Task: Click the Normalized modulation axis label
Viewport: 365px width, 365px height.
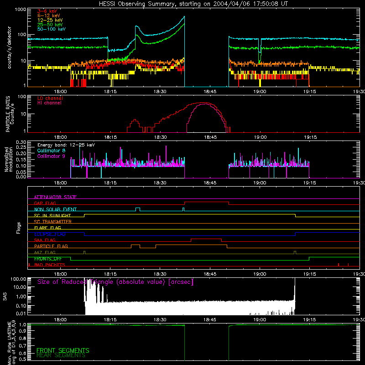Action: point(8,159)
